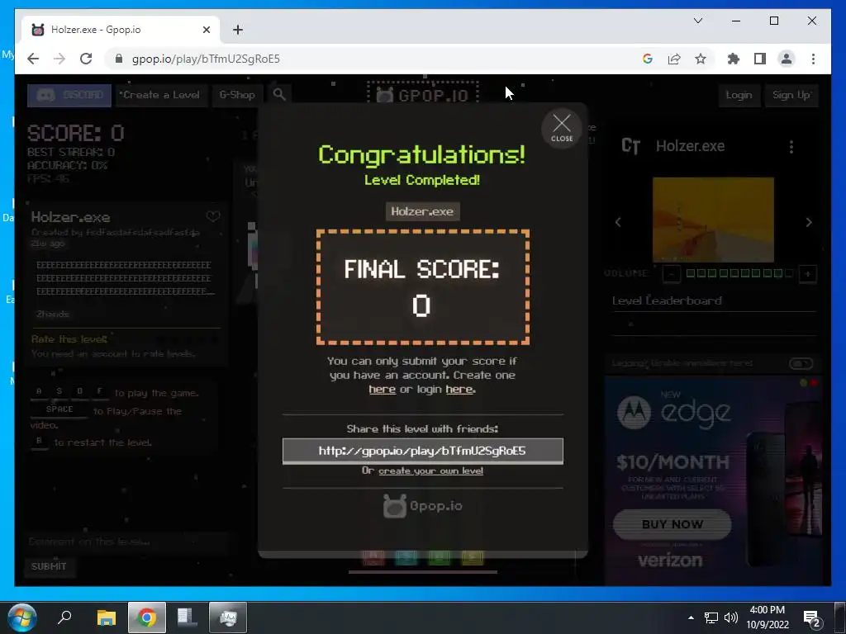Open Create a Level page
Screen dimensions: 846x634
tap(161, 95)
